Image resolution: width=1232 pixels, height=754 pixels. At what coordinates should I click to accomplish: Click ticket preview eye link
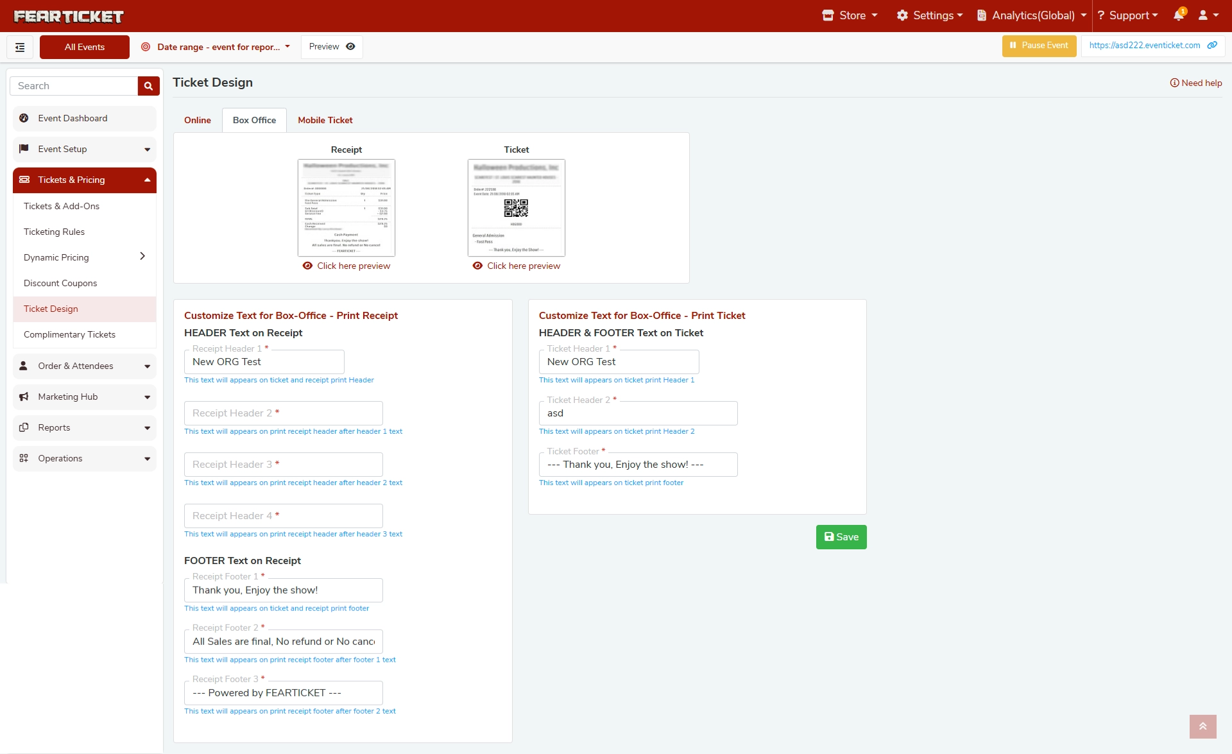[517, 266]
